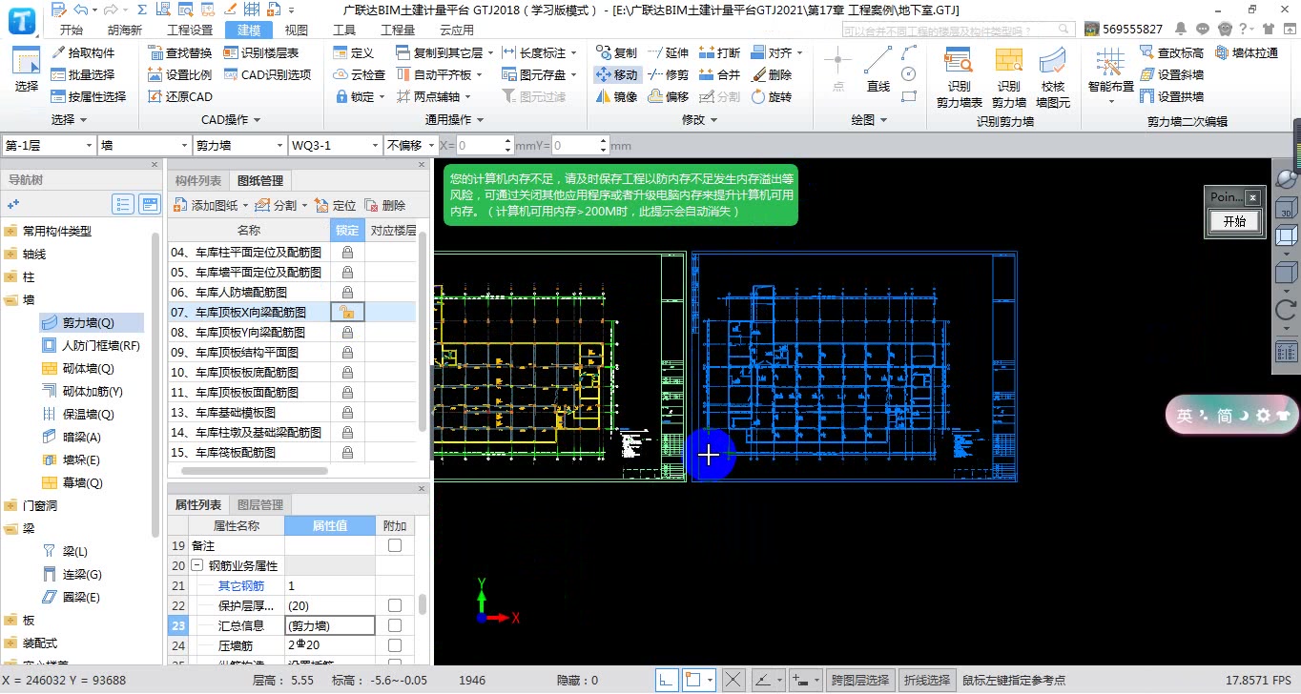Image resolution: width=1301 pixels, height=694 pixels.
Task: Click the 批量选择 tool
Action: click(83, 74)
